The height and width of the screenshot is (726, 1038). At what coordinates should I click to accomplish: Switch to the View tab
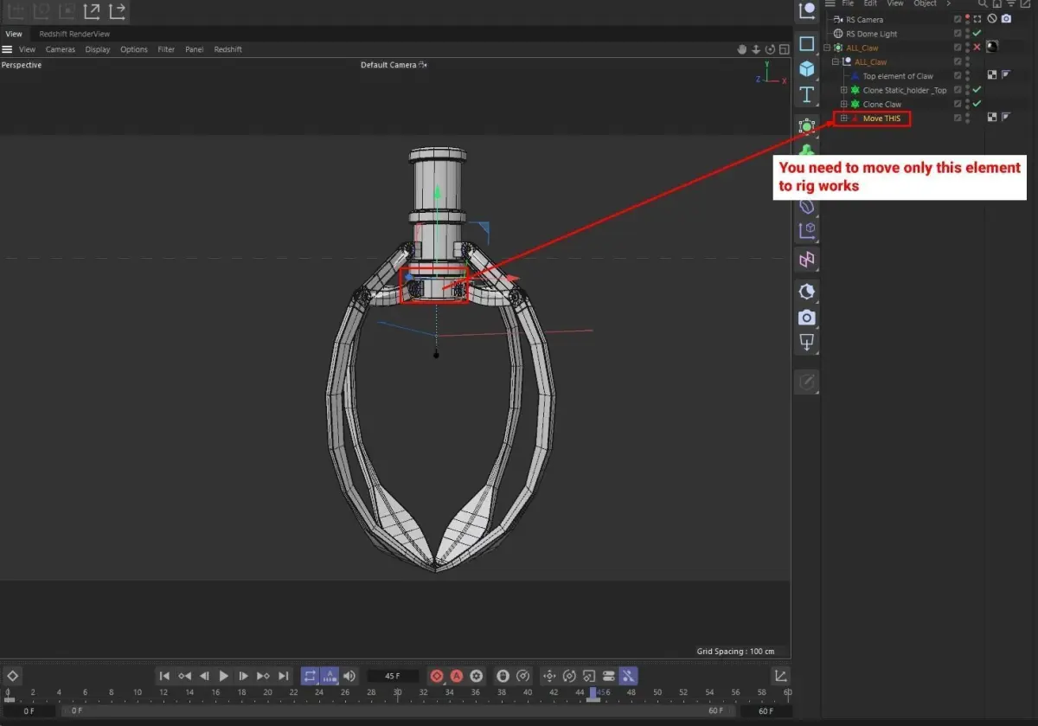point(14,34)
